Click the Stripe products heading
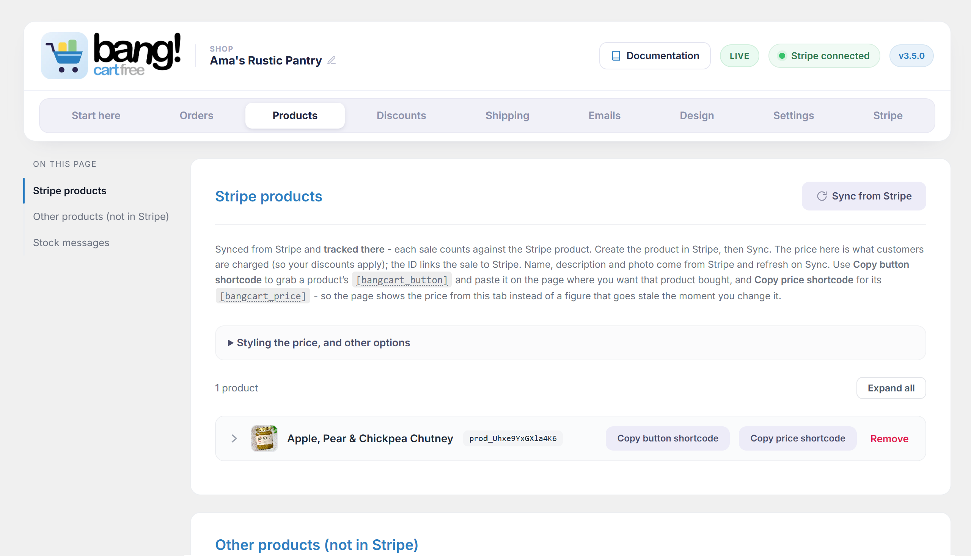This screenshot has height=556, width=971. coord(269,196)
